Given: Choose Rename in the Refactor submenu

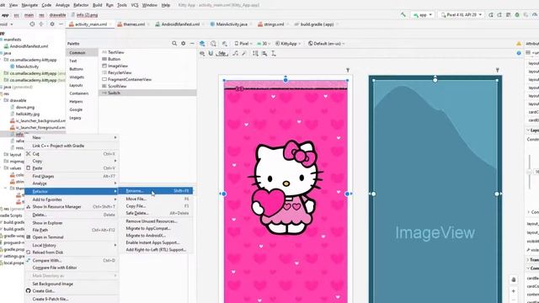Looking at the screenshot, I should pyautogui.click(x=155, y=191).
